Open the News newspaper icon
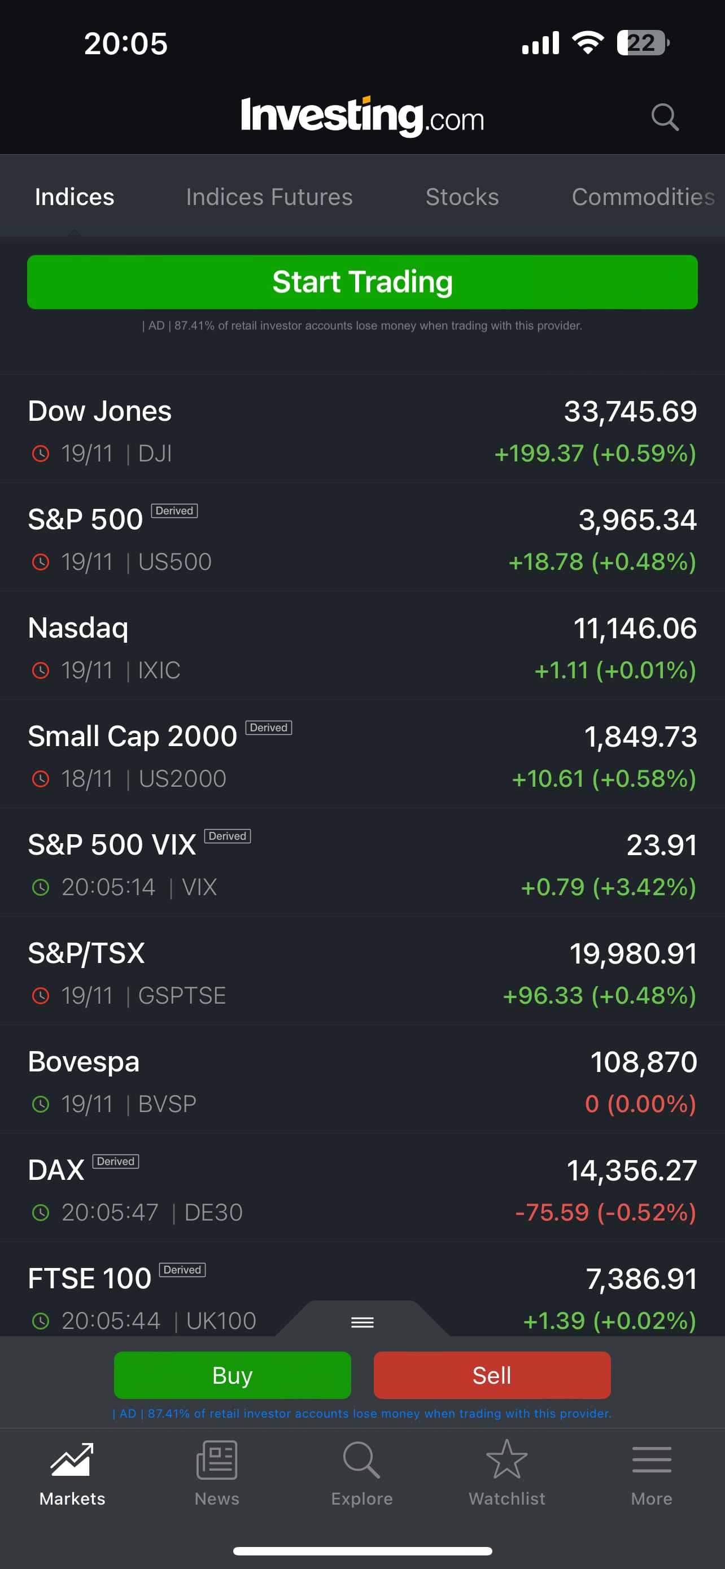The width and height of the screenshot is (725, 1569). pos(217,1460)
